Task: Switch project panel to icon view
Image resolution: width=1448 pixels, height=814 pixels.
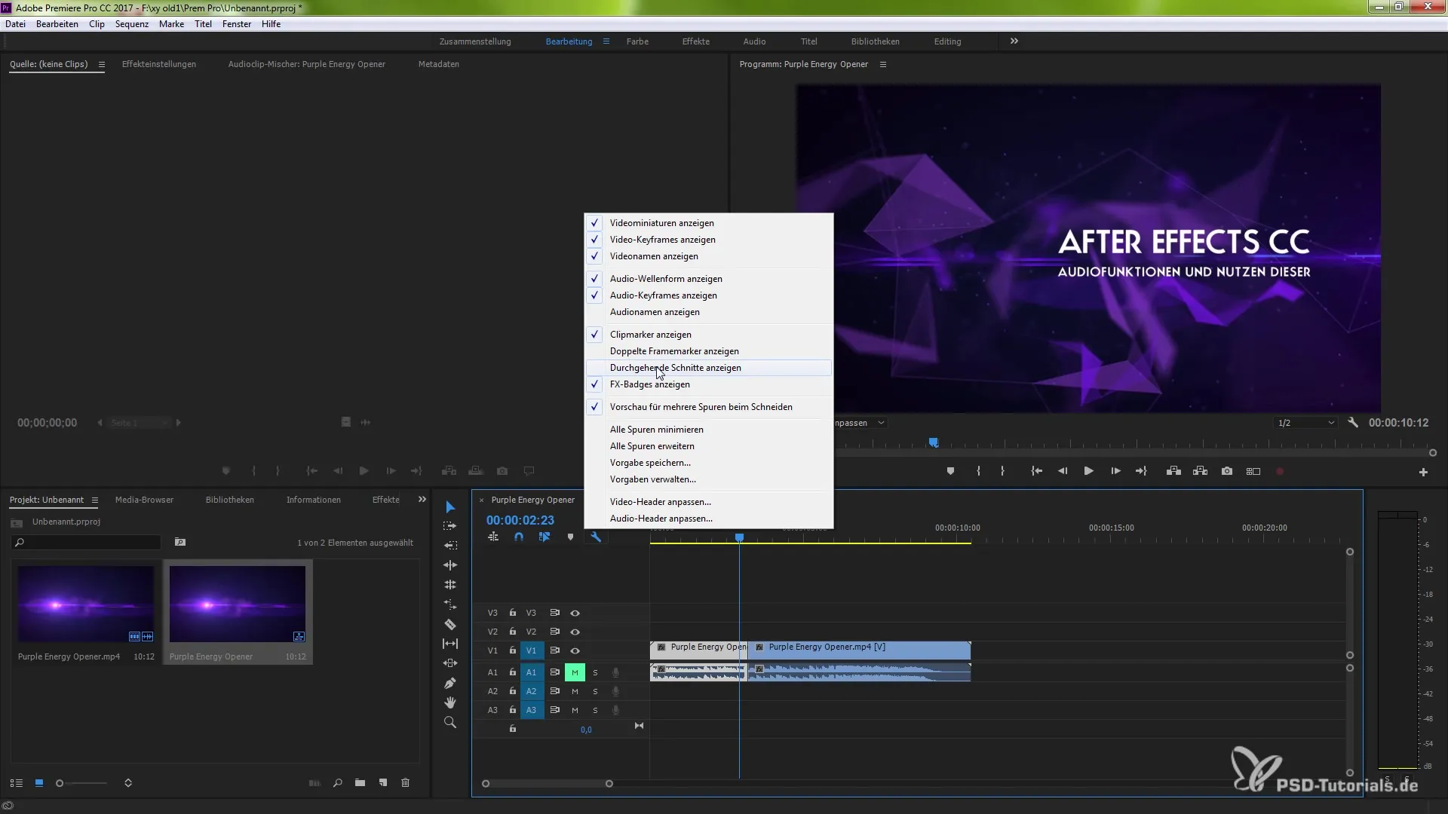Action: coord(39,783)
